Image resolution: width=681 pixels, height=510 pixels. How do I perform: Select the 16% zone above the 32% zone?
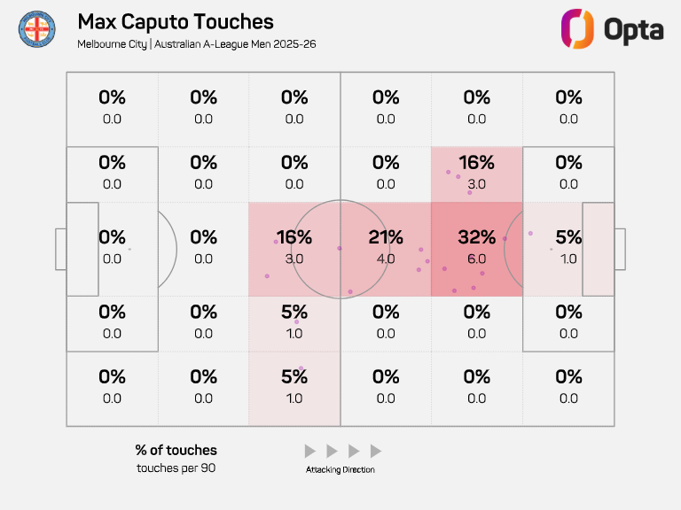pos(477,174)
